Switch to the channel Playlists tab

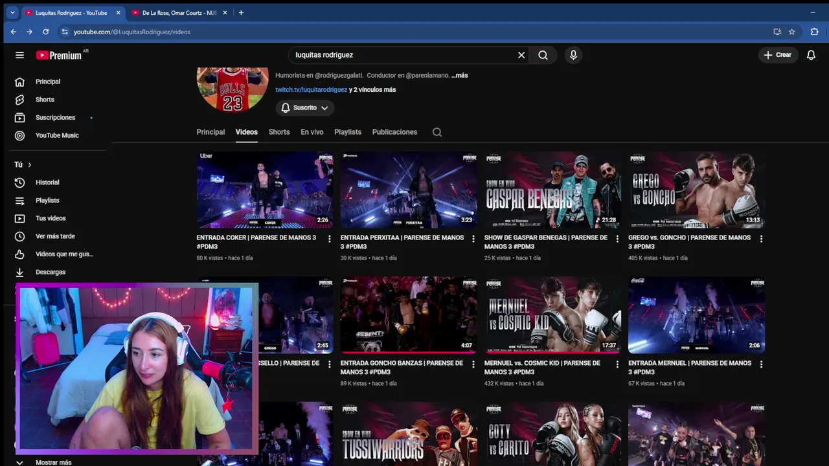click(348, 132)
